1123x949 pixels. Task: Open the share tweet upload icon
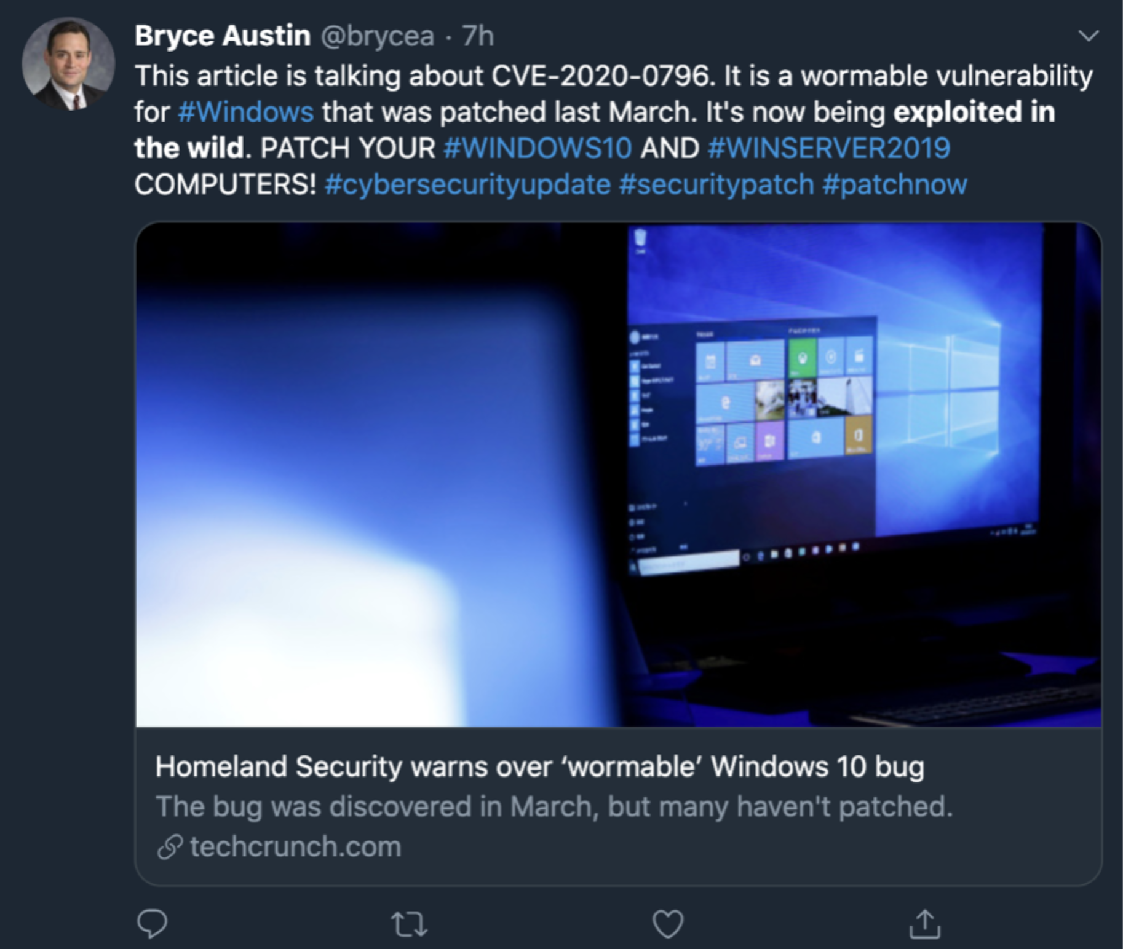pyautogui.click(x=925, y=924)
